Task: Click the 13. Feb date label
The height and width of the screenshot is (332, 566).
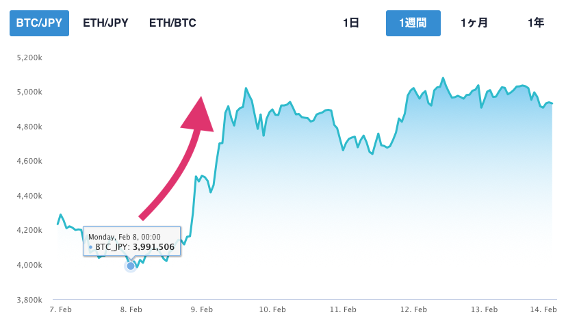Action: 484,309
